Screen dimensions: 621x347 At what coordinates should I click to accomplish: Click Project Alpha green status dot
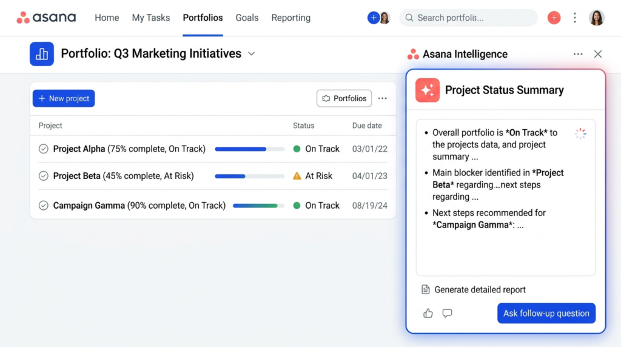click(x=297, y=149)
